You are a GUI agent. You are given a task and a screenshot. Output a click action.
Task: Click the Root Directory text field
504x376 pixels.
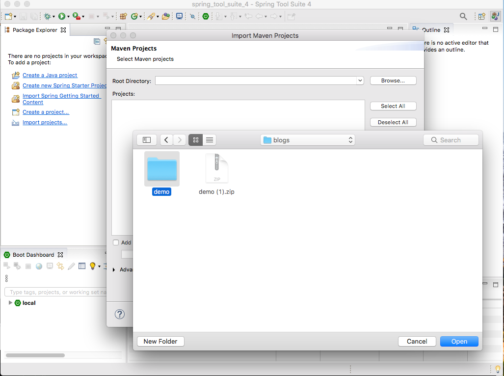pos(256,81)
